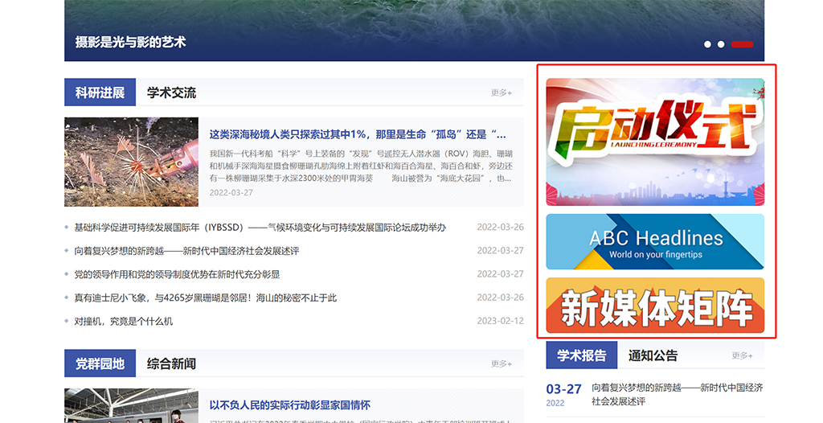The width and height of the screenshot is (823, 423).
Task: Open article about 基础科学促进可持续发展国际年 (IYBSSD)
Action: [260, 228]
